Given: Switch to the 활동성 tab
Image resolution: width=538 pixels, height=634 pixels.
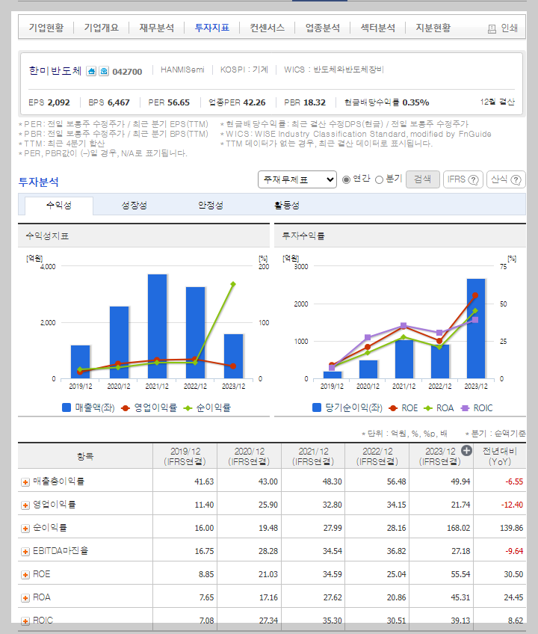Looking at the screenshot, I should (x=287, y=206).
